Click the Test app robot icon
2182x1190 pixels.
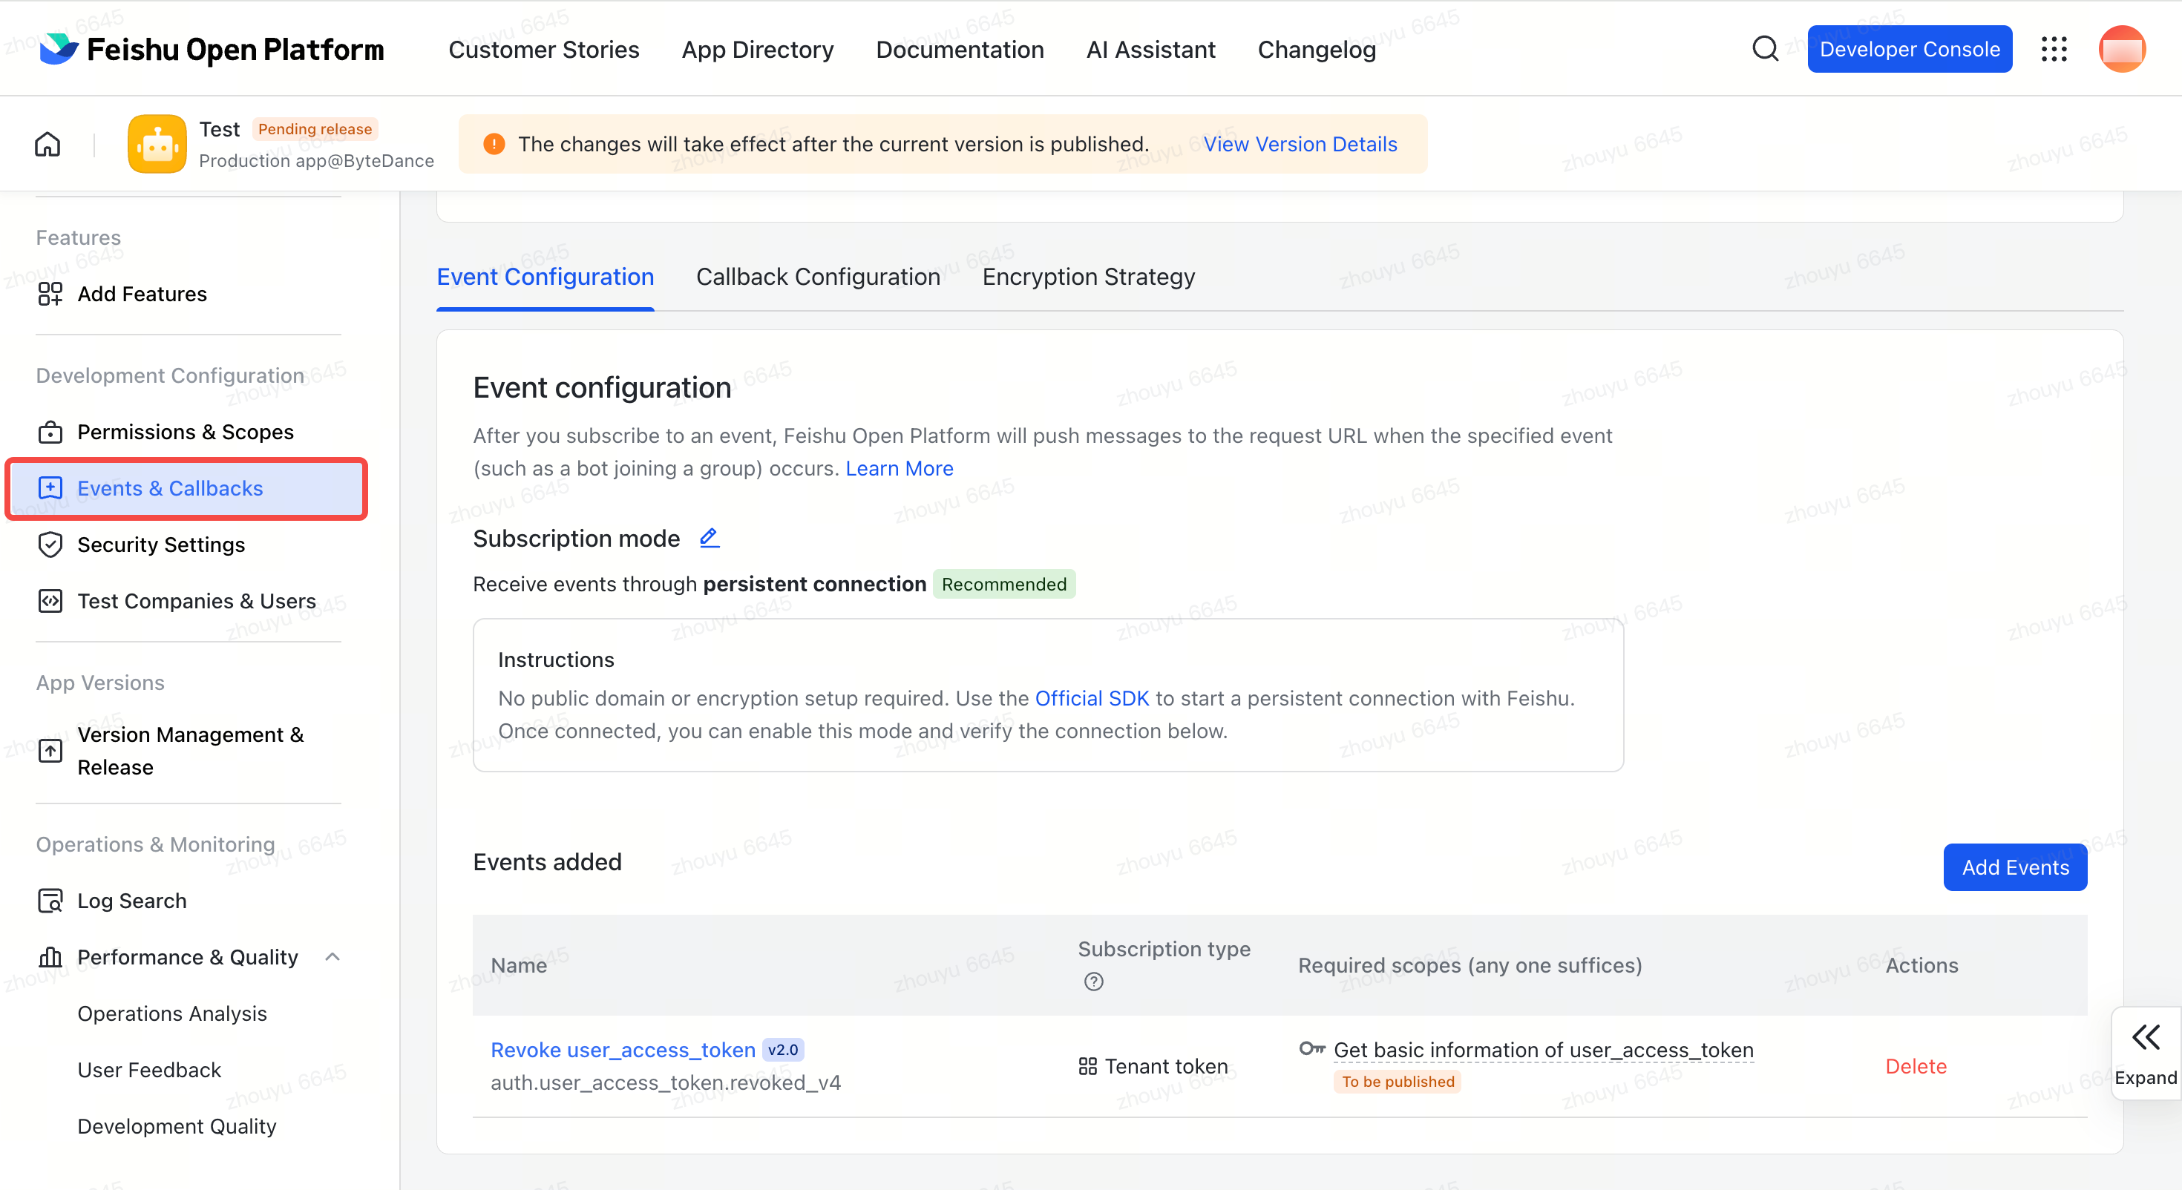(157, 144)
